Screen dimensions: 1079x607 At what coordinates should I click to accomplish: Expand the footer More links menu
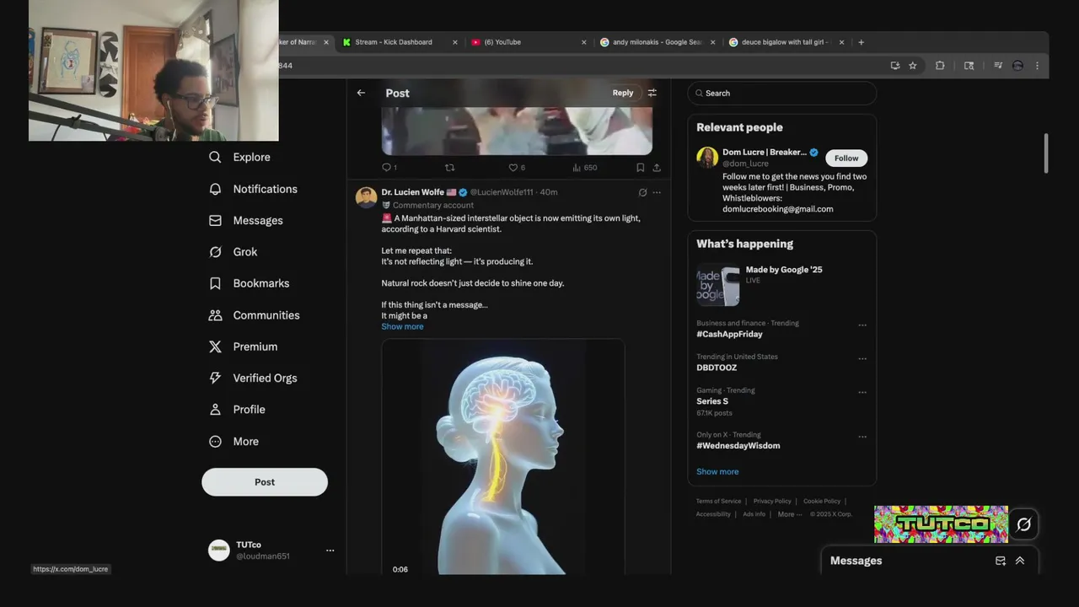tap(790, 514)
